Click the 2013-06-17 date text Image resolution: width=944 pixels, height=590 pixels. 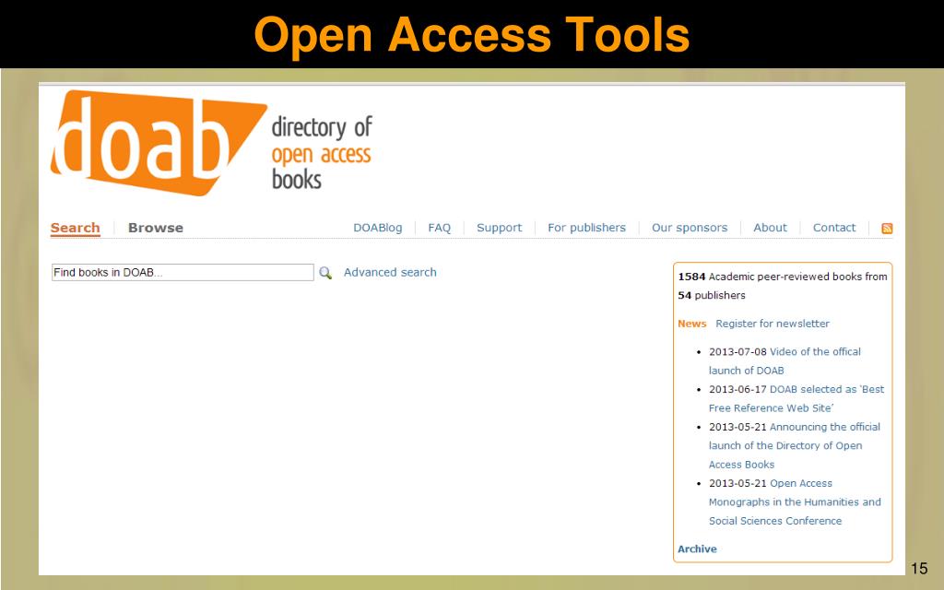737,389
